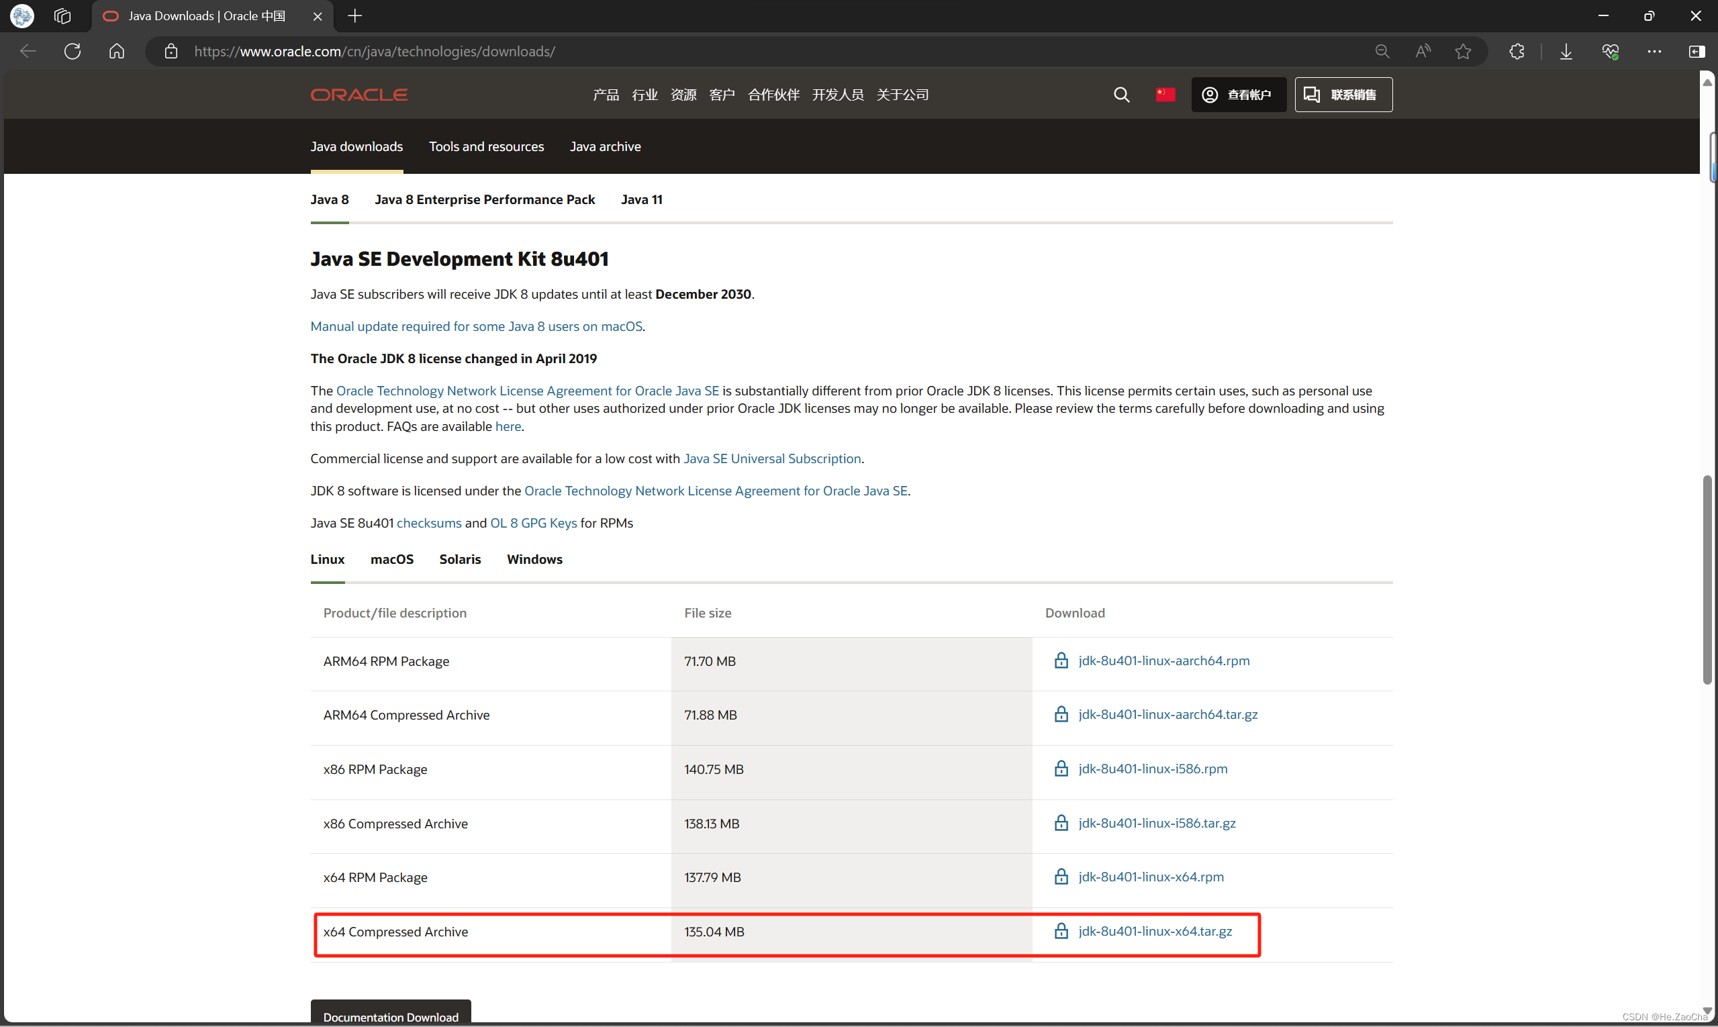
Task: Open the 资源 menu
Action: pyautogui.click(x=683, y=95)
